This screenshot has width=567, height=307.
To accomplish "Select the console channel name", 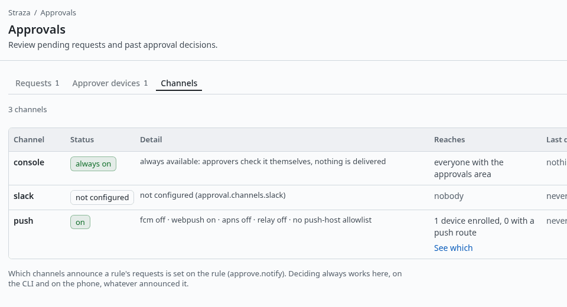I will pyautogui.click(x=29, y=162).
